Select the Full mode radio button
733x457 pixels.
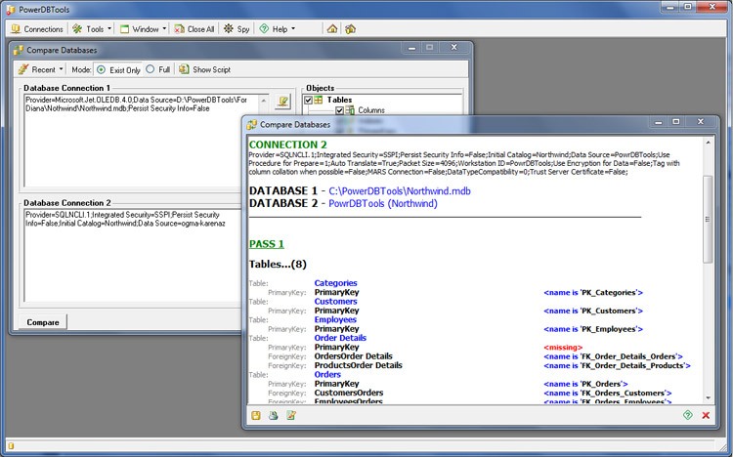click(150, 69)
